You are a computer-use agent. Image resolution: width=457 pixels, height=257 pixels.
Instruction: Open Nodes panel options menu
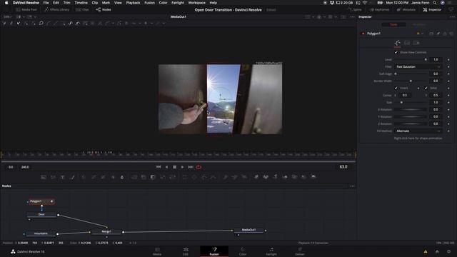[352, 186]
